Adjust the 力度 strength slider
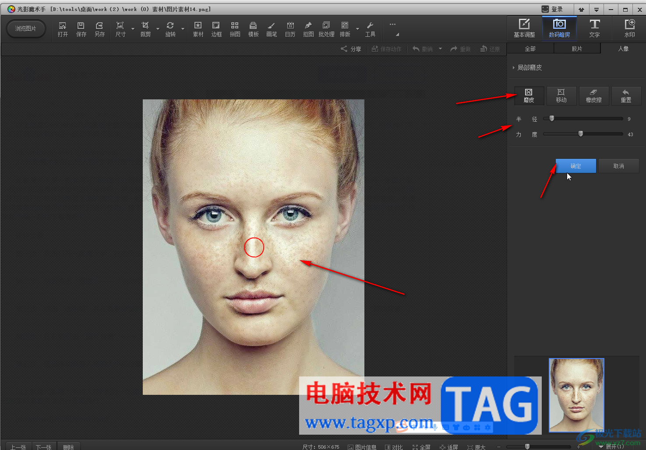The image size is (646, 450). 583,134
